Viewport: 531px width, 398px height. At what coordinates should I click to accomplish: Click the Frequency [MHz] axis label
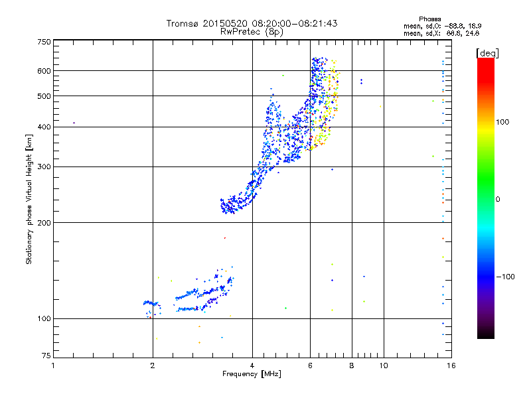pyautogui.click(x=252, y=374)
